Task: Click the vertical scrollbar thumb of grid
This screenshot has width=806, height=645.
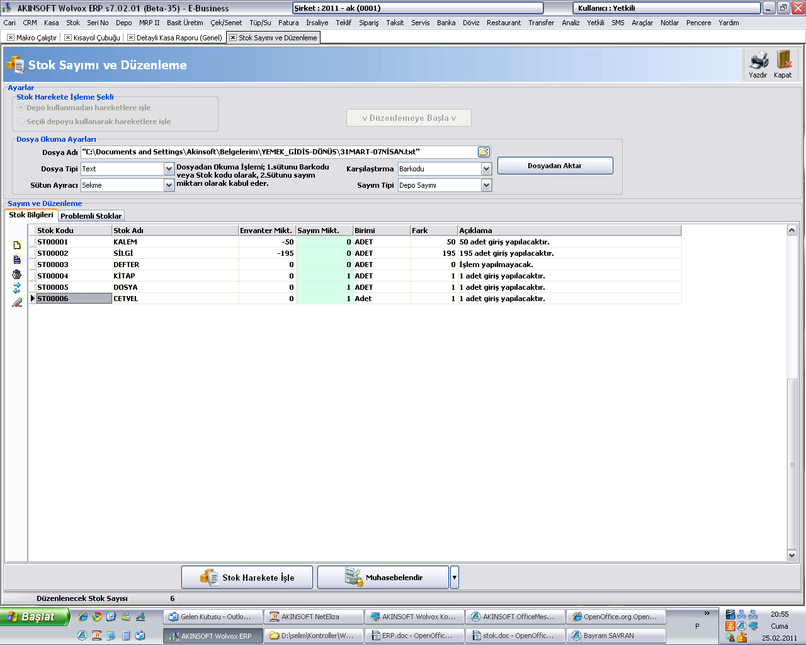Action: click(792, 464)
